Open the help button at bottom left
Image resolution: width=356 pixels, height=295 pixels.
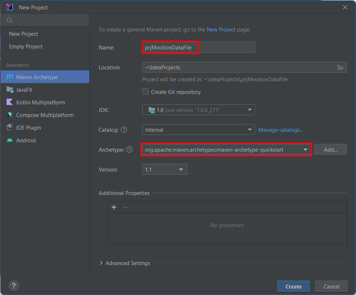point(14,286)
